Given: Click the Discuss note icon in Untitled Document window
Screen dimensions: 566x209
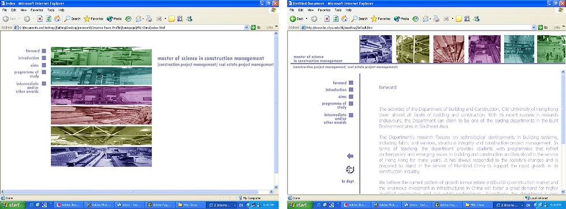Looking at the screenshot, I should pos(459,19).
